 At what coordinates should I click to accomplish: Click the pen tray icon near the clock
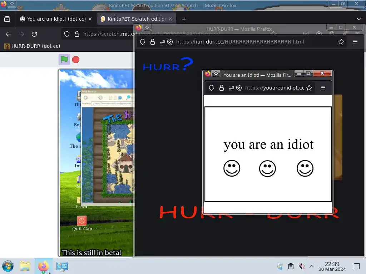coord(280,266)
